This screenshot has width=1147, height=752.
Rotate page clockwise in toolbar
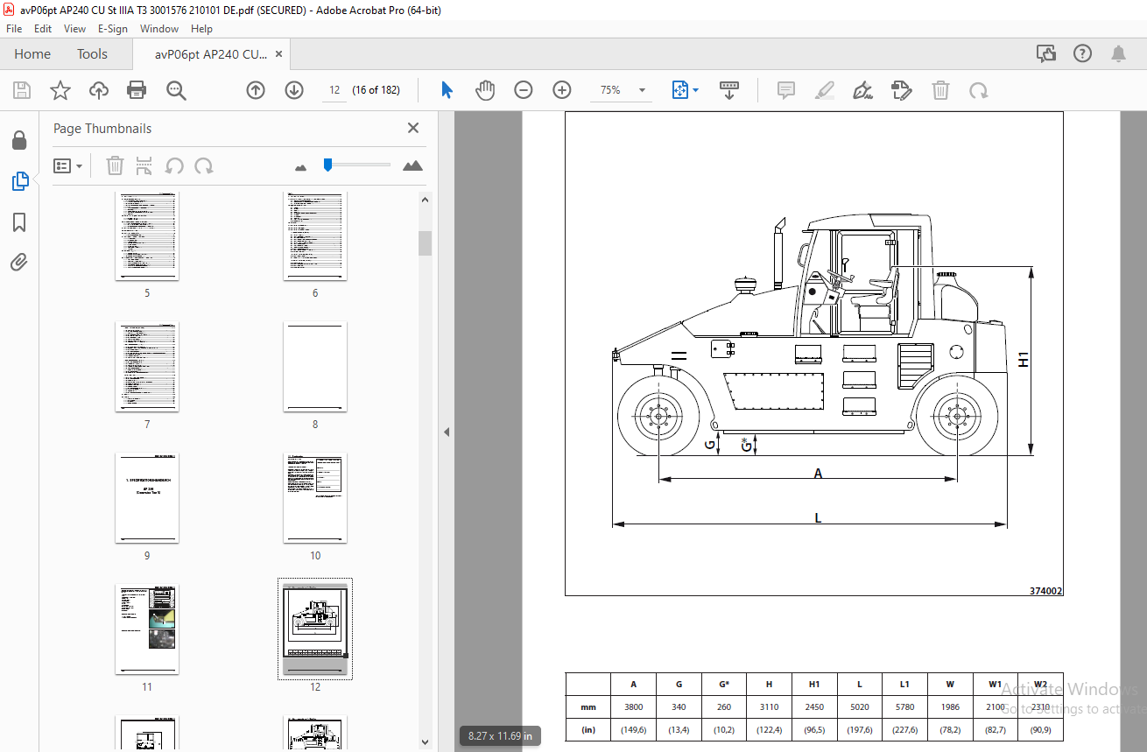coord(979,90)
